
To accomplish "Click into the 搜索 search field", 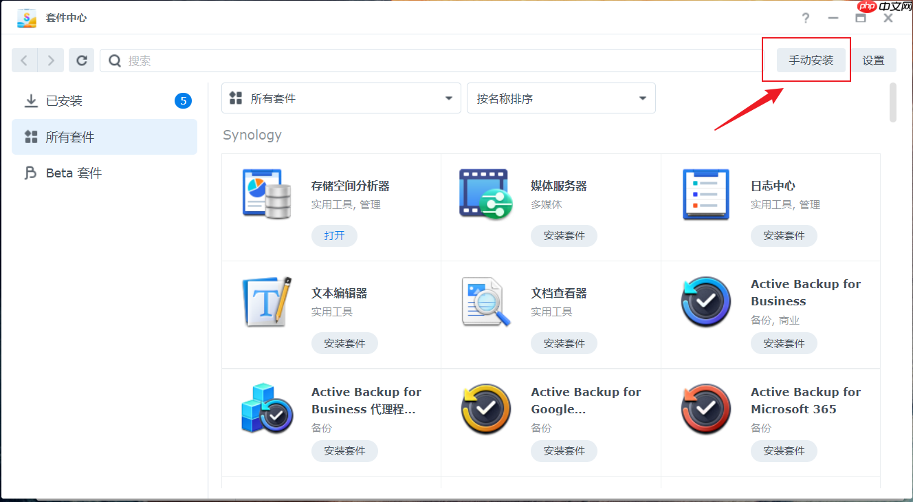I will (x=433, y=61).
